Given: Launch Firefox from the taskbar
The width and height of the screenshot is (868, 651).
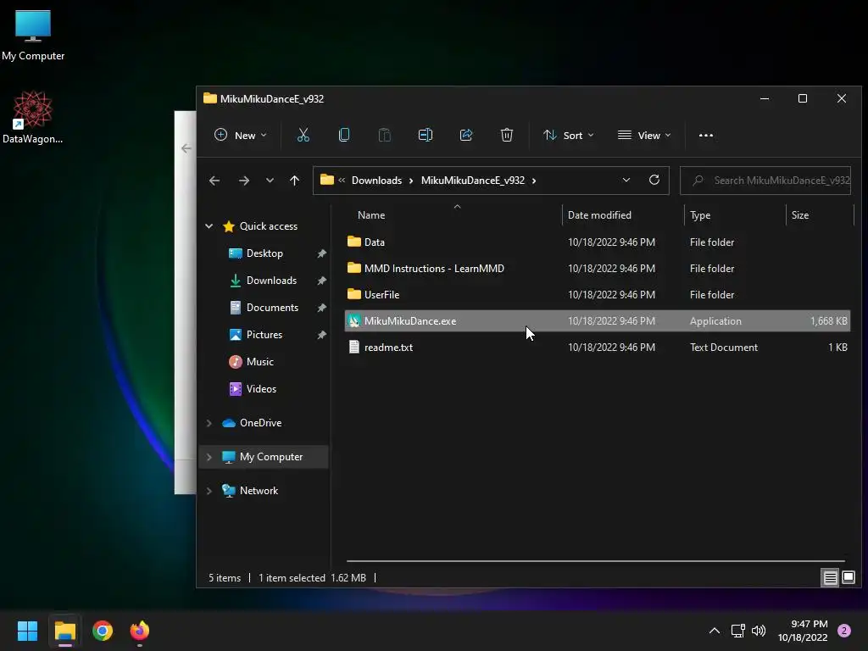Looking at the screenshot, I should click(140, 631).
